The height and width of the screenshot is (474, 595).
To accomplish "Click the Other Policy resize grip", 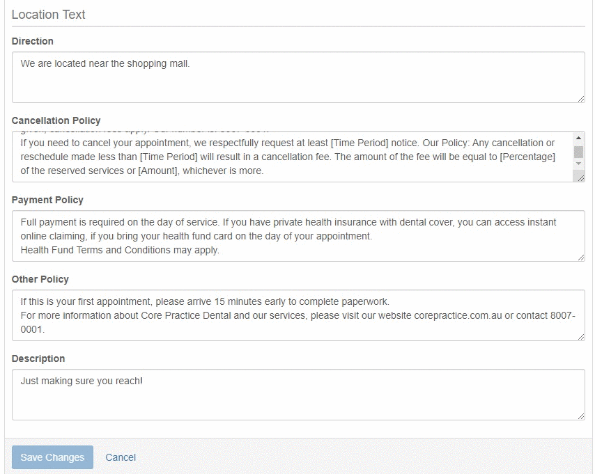I will click(581, 336).
